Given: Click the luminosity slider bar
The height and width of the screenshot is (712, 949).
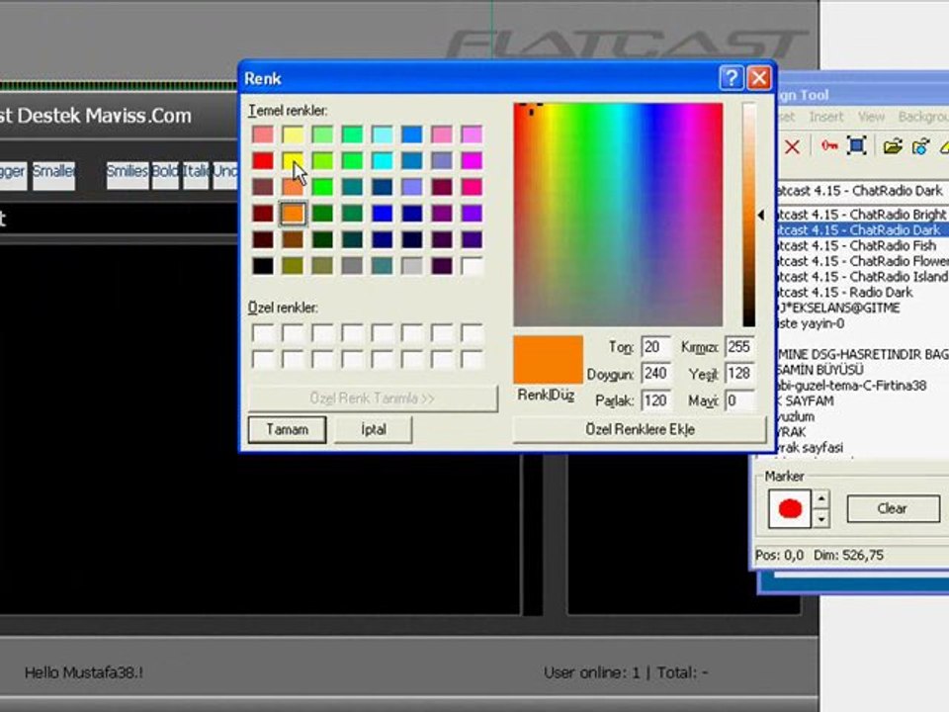Looking at the screenshot, I should (748, 215).
